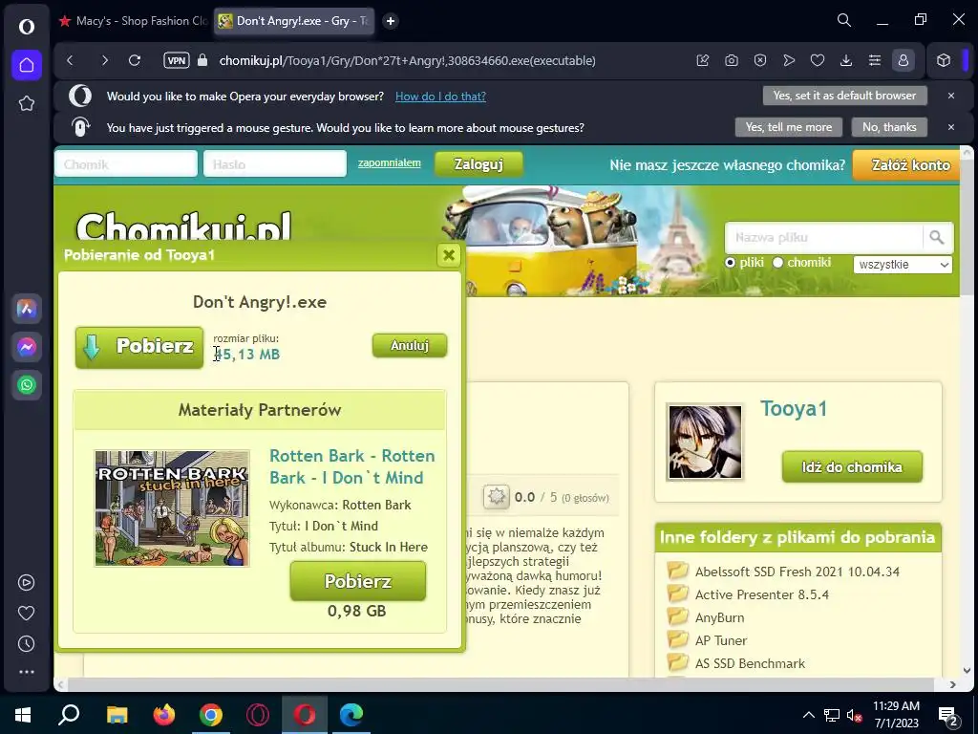Click the Tooya1 profile name
The image size is (978, 734).
click(x=794, y=409)
